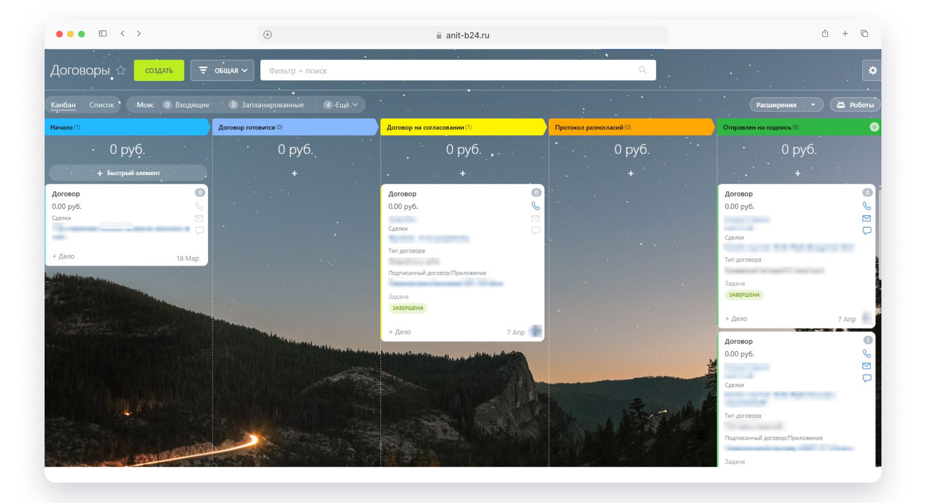Click the green plus on Отправлен на подпись stage
926x503 pixels.
click(874, 127)
